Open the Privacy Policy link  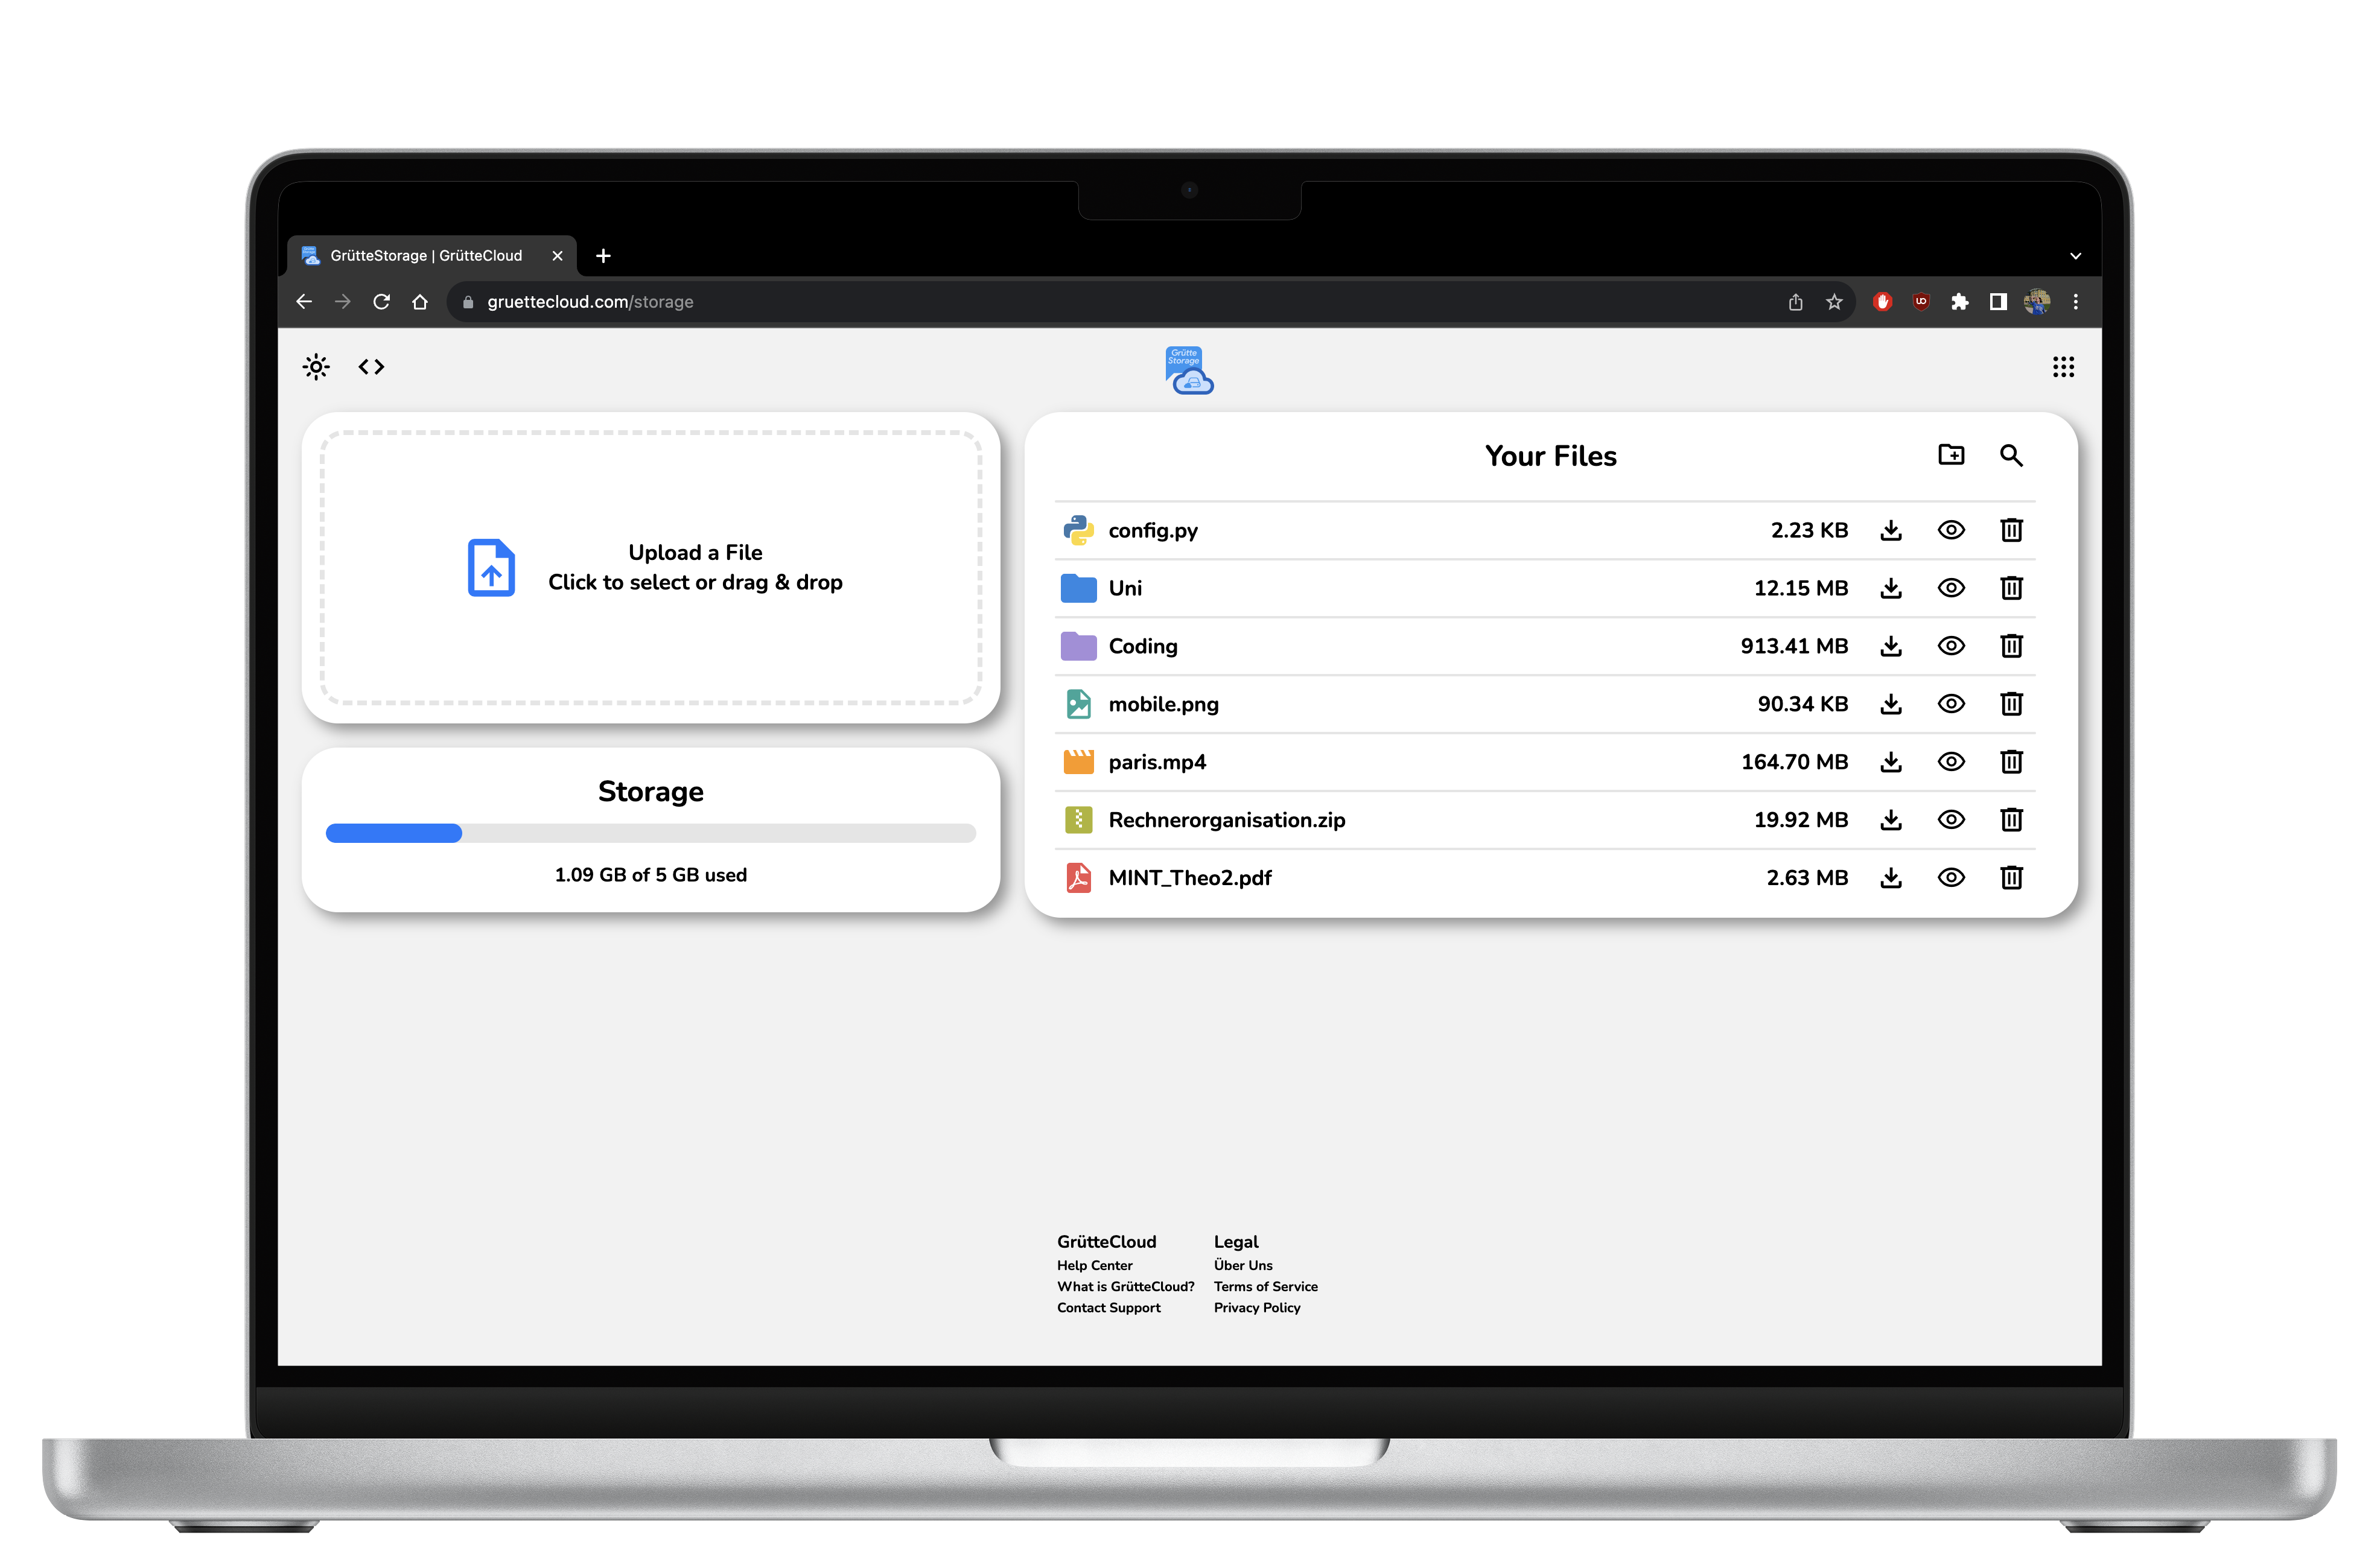tap(1257, 1308)
